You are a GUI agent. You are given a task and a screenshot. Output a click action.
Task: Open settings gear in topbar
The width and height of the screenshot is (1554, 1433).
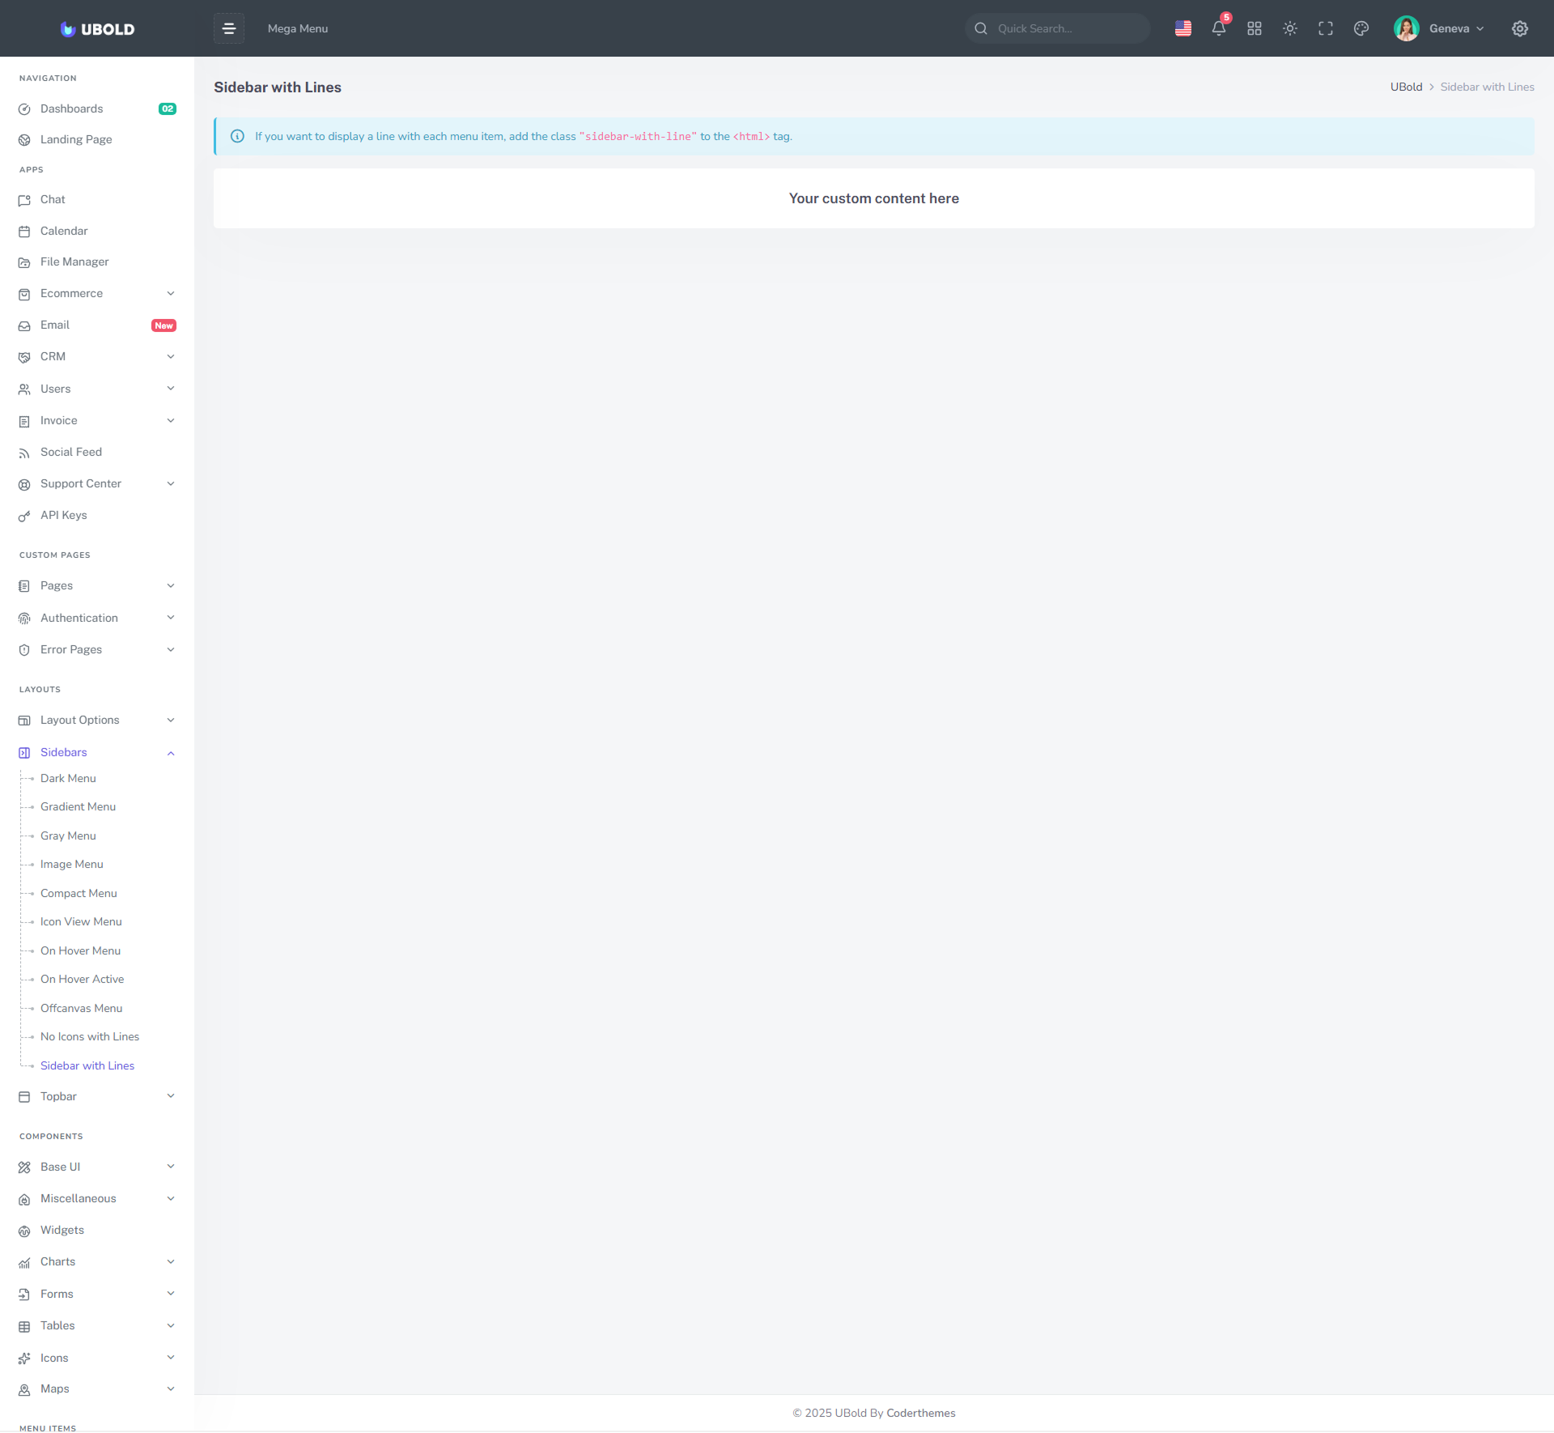coord(1520,28)
